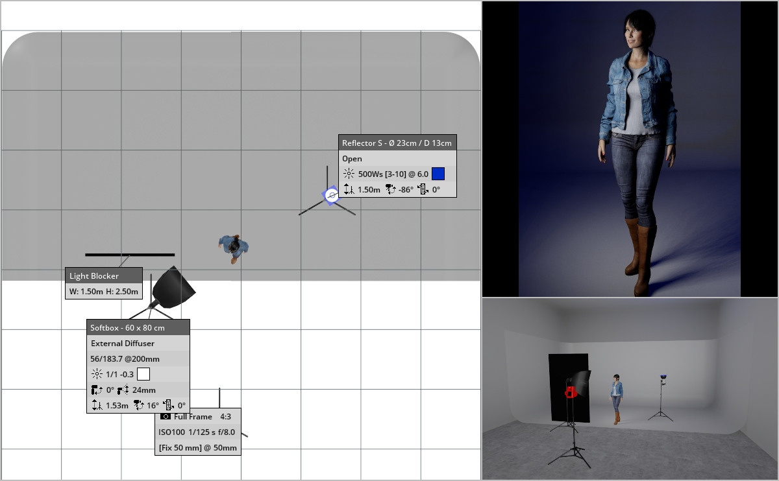This screenshot has height=481, width=779.
Task: Click the reflector roll rotation icon showing 0°
Action: [x=424, y=190]
